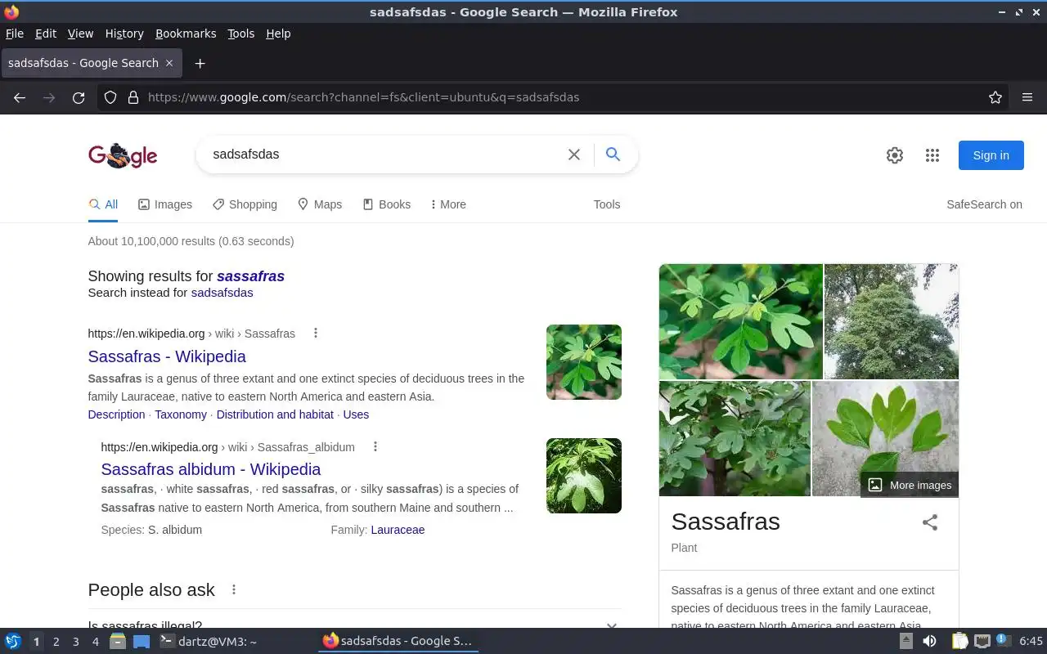
Task: Open the Description sitelink
Action: click(116, 414)
